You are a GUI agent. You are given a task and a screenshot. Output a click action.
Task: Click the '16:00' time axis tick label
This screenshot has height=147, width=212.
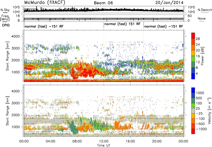[x=130, y=141]
